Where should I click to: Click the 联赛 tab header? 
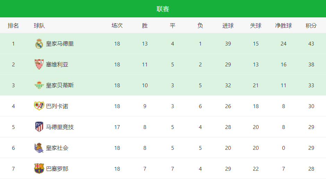tap(163, 9)
